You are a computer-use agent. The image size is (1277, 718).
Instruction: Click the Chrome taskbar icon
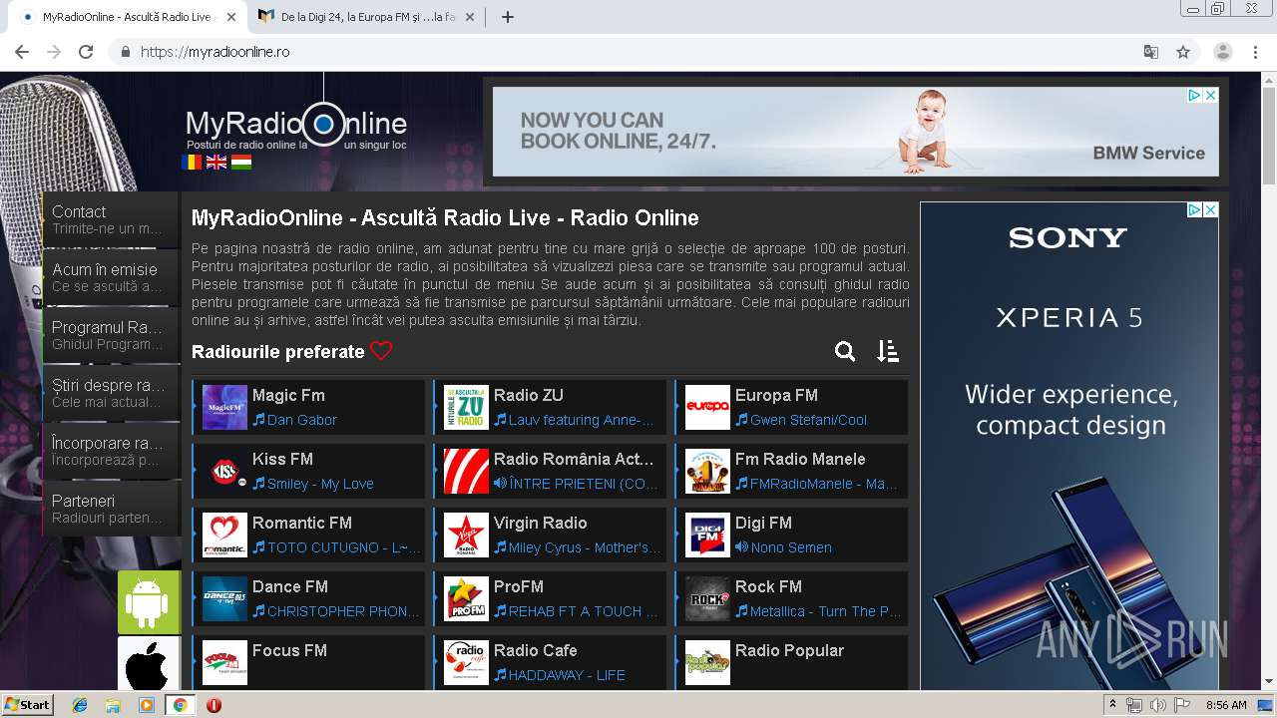click(x=180, y=705)
